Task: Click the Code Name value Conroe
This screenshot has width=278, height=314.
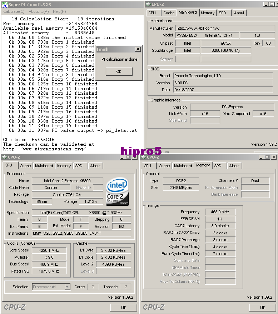Action: click(51, 188)
